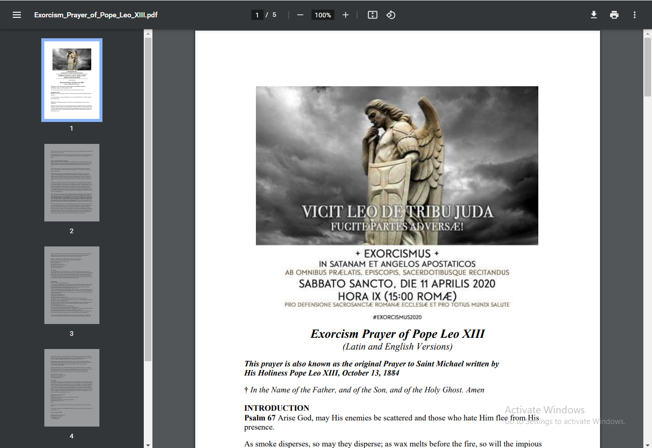
Task: Select the page number input field
Action: click(x=257, y=15)
